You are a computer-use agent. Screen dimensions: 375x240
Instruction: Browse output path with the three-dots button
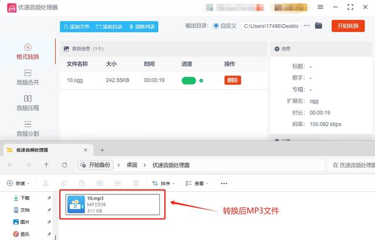tap(307, 26)
